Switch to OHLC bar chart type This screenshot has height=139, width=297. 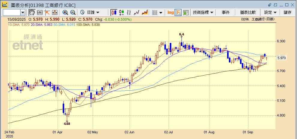(x=129, y=13)
